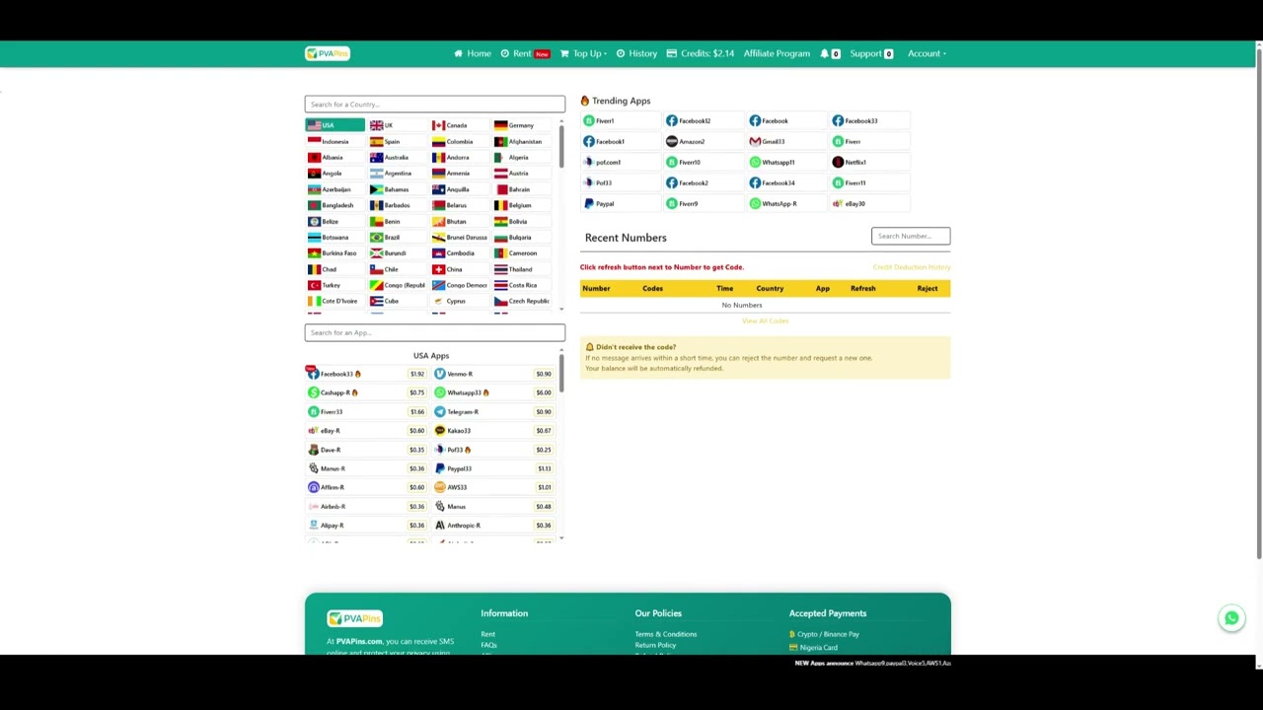
Task: Select Paypal33 in USA Apps
Action: click(x=493, y=468)
